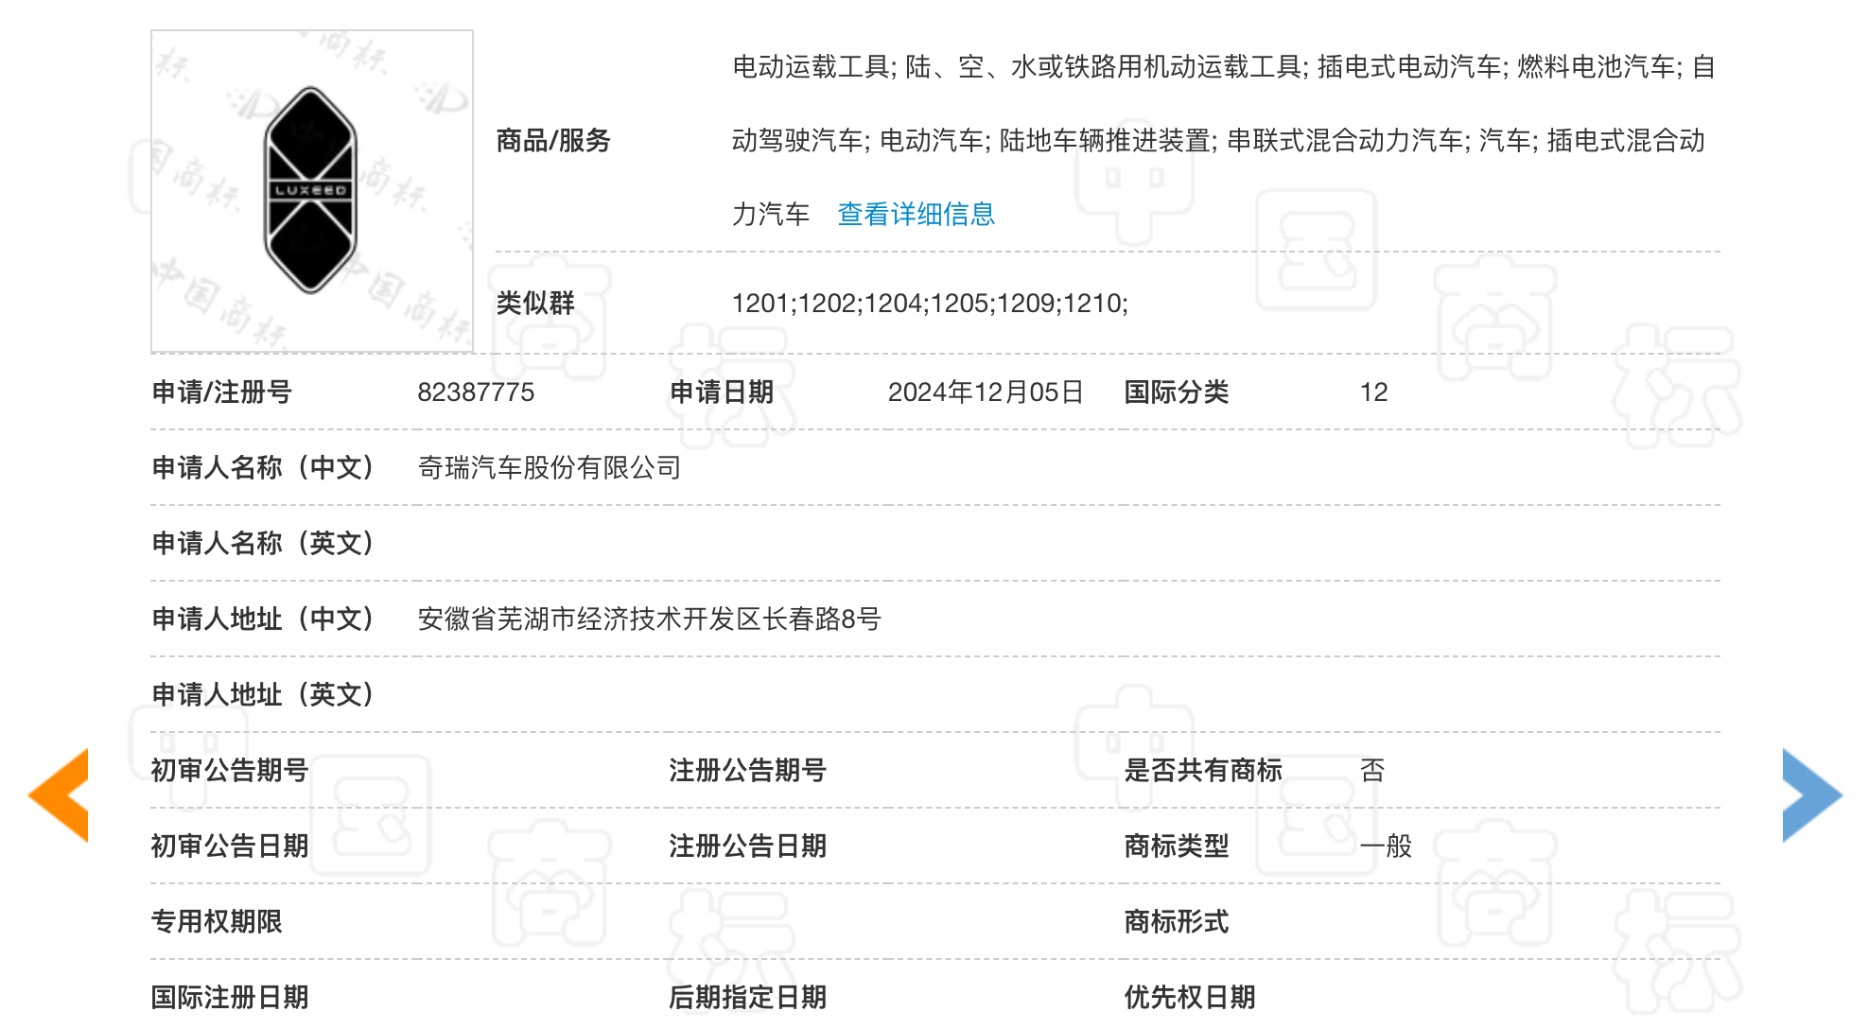1868x1029 pixels.
Task: Click the 商品/服务 label
Action: pos(553,141)
